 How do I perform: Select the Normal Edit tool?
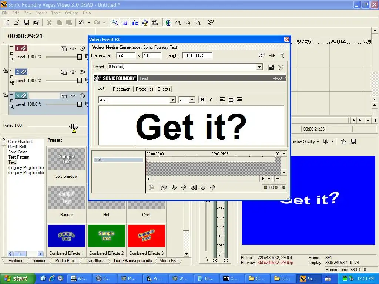(x=168, y=23)
